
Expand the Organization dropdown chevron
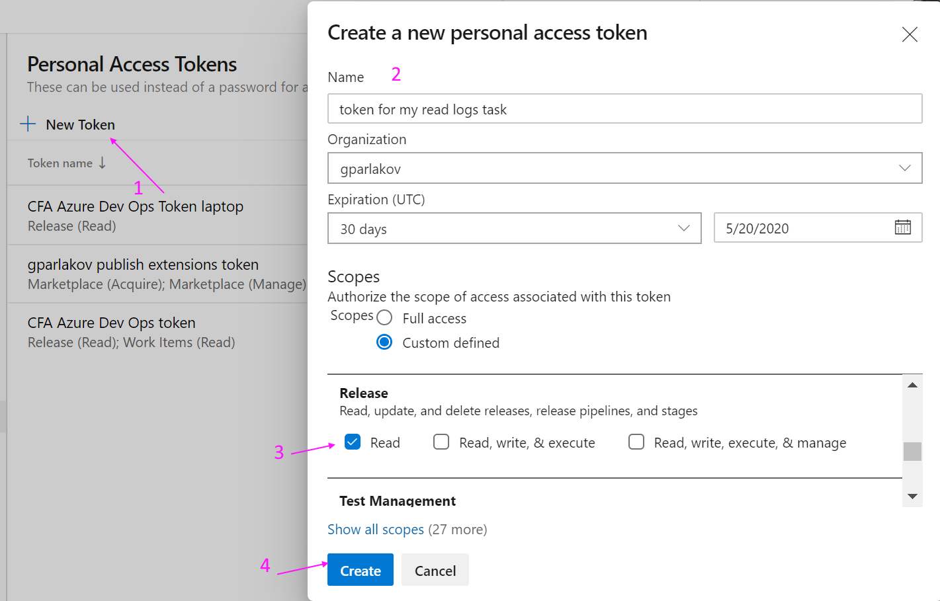(904, 168)
